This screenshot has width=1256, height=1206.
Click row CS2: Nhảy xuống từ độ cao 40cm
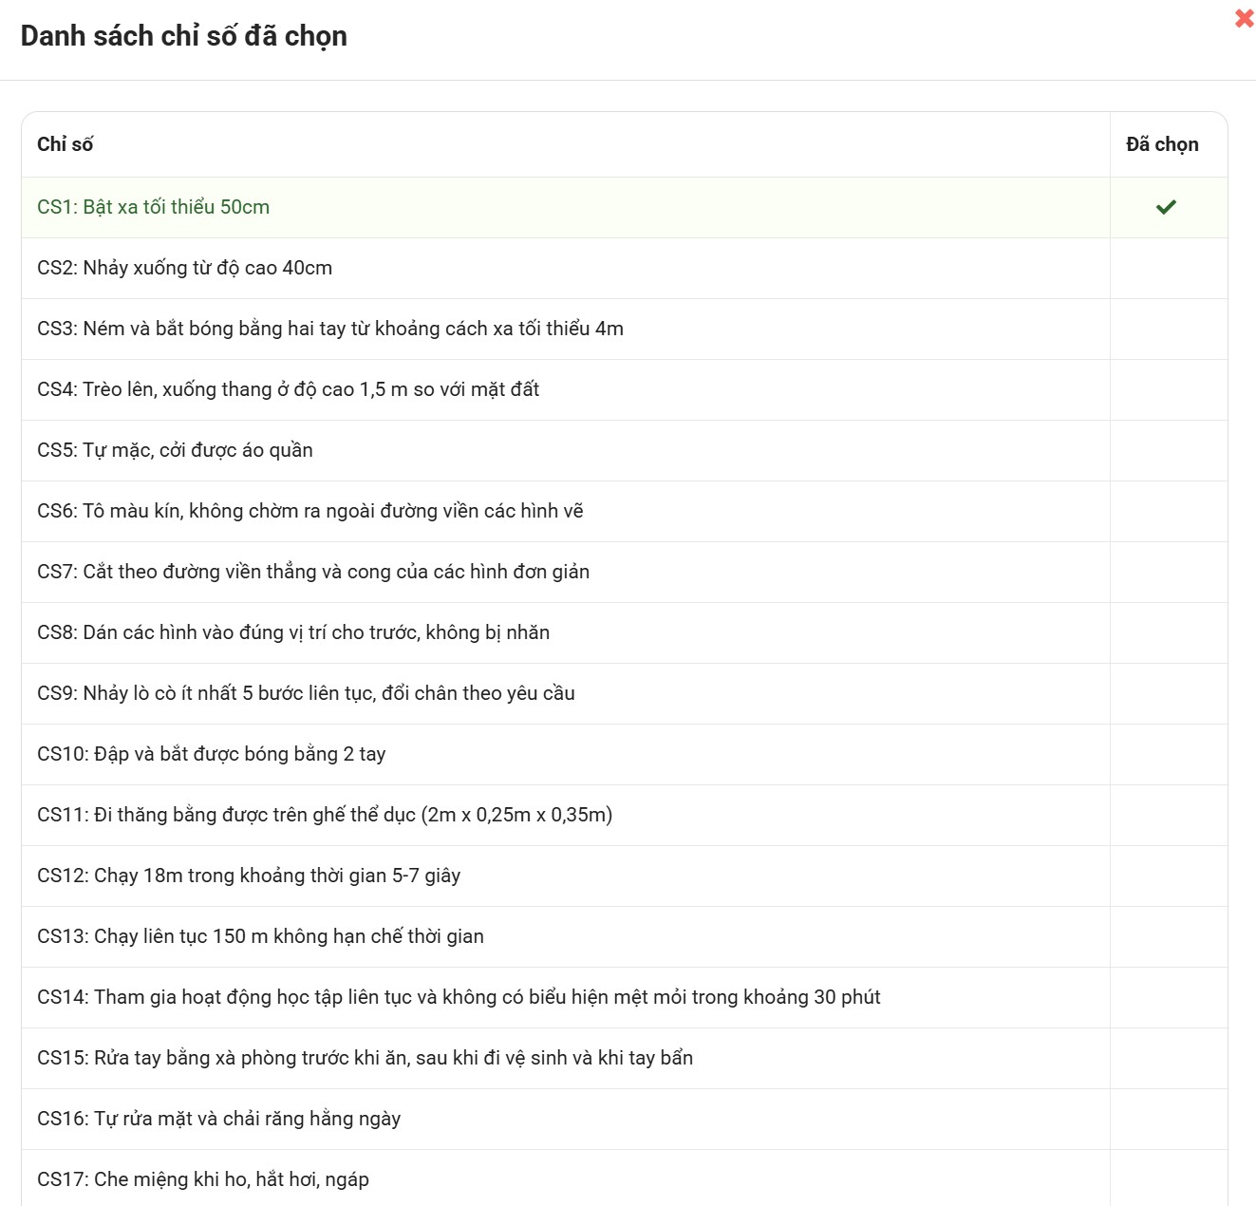tap(185, 268)
